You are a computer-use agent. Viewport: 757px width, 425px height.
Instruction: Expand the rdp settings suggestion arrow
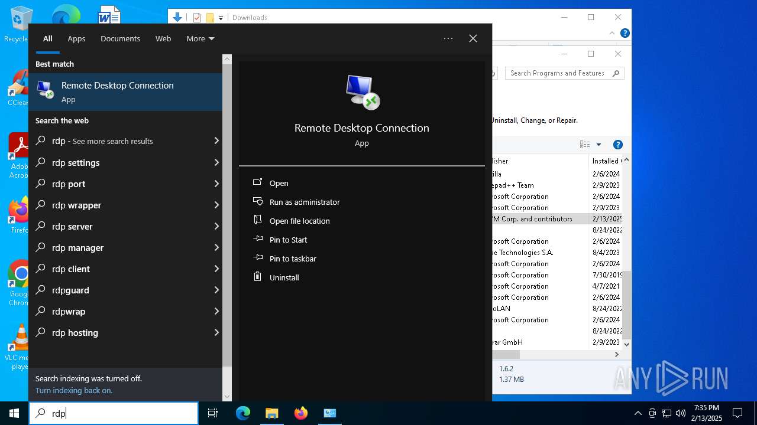[x=216, y=162]
